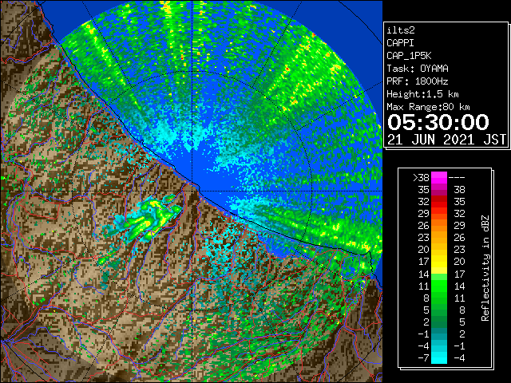The height and width of the screenshot is (383, 511).
Task: Click the CAP_1P5K text
Action: click(x=409, y=56)
